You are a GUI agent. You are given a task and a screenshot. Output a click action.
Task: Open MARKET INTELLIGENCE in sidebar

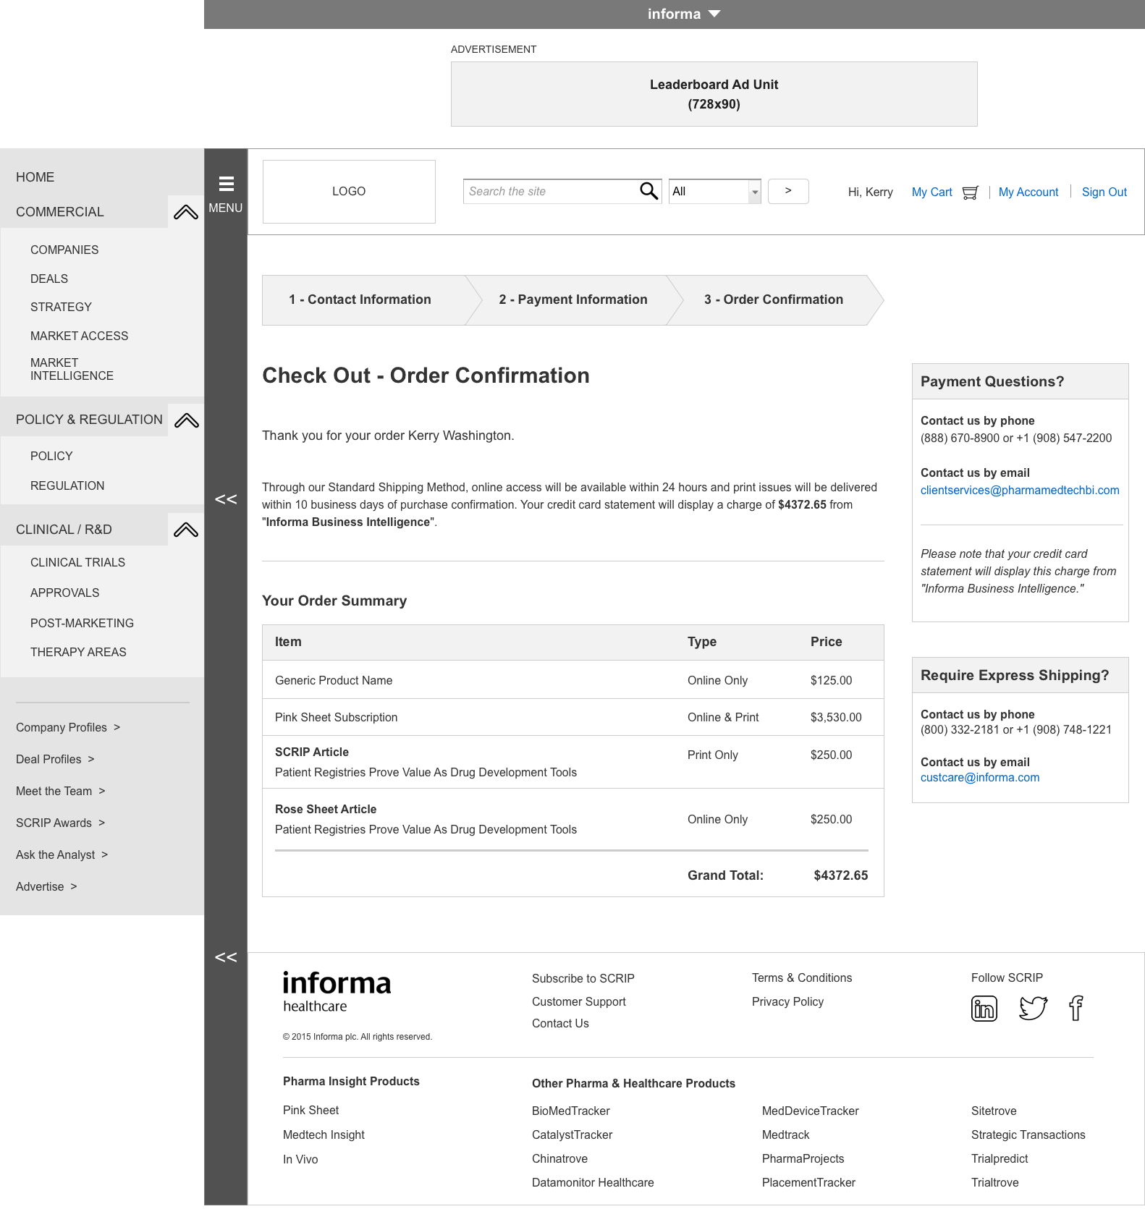pyautogui.click(x=72, y=369)
